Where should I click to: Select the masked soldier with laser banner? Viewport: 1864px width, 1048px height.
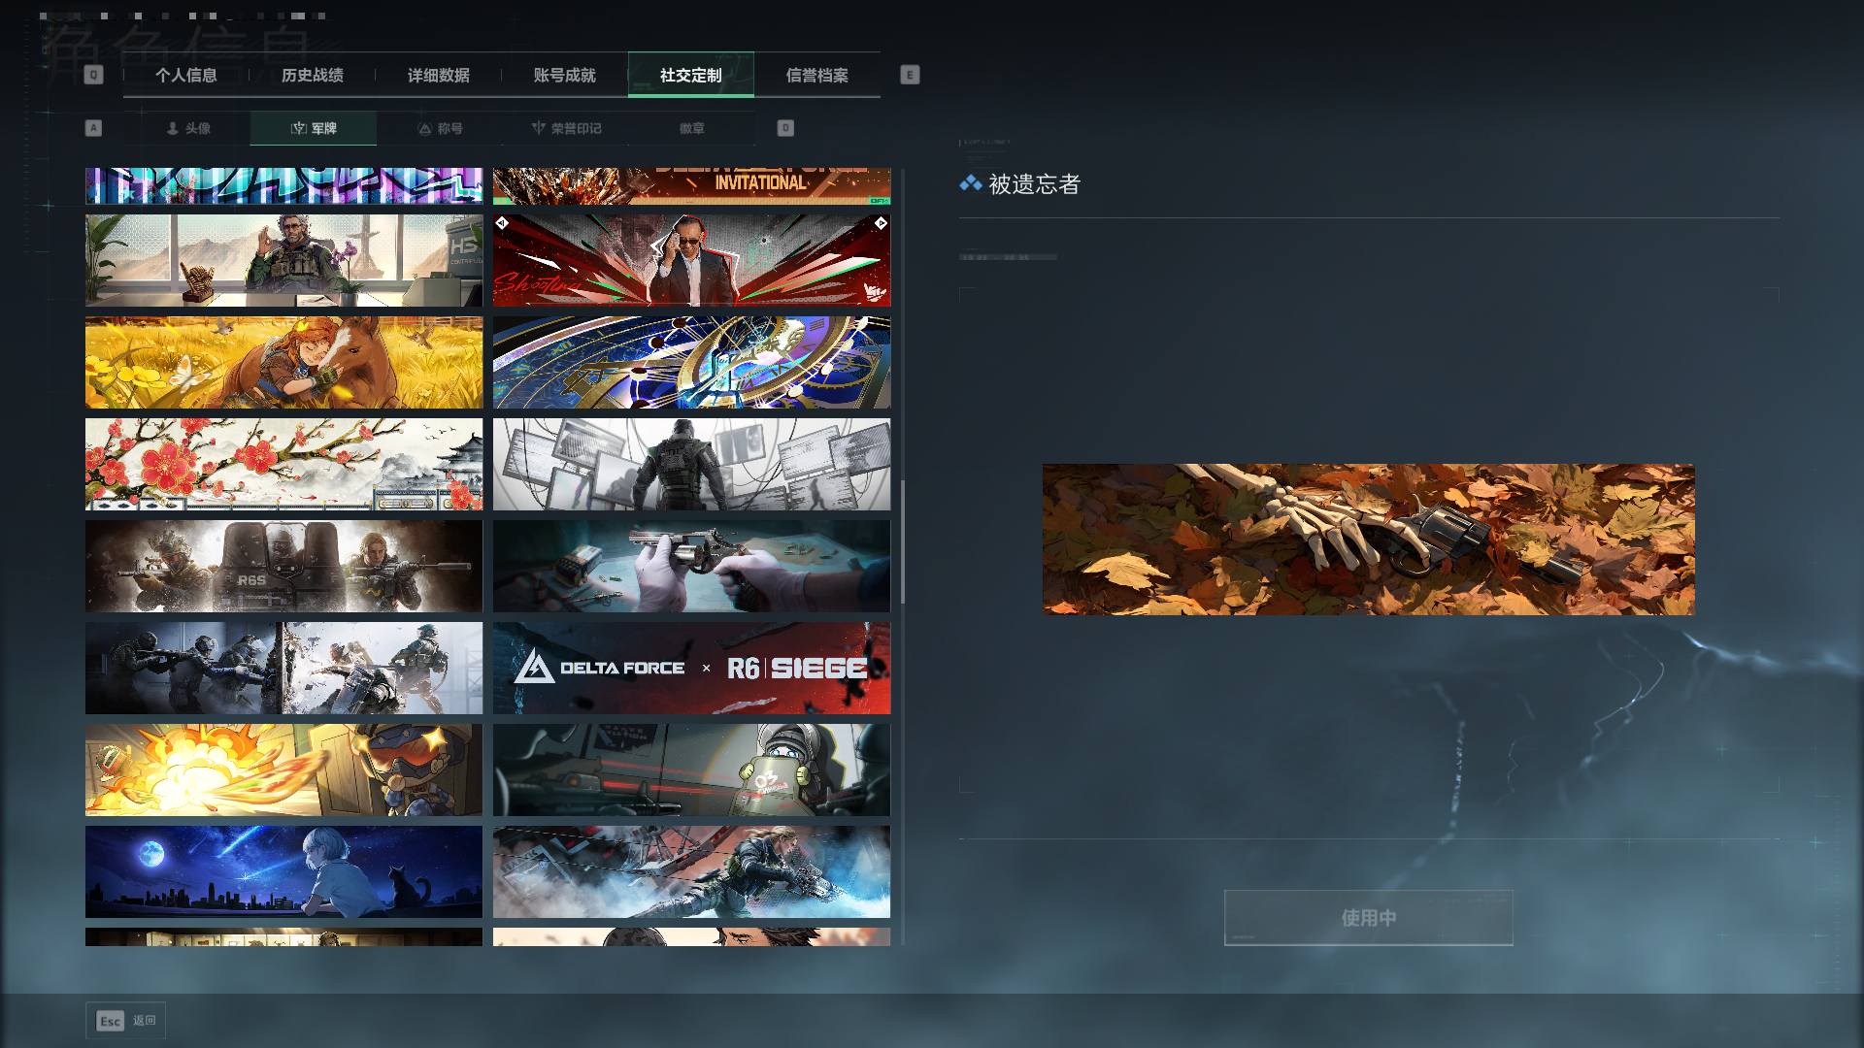(x=691, y=770)
